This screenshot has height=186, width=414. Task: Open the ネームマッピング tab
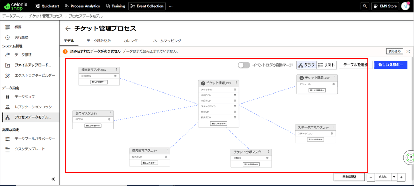tap(167, 41)
